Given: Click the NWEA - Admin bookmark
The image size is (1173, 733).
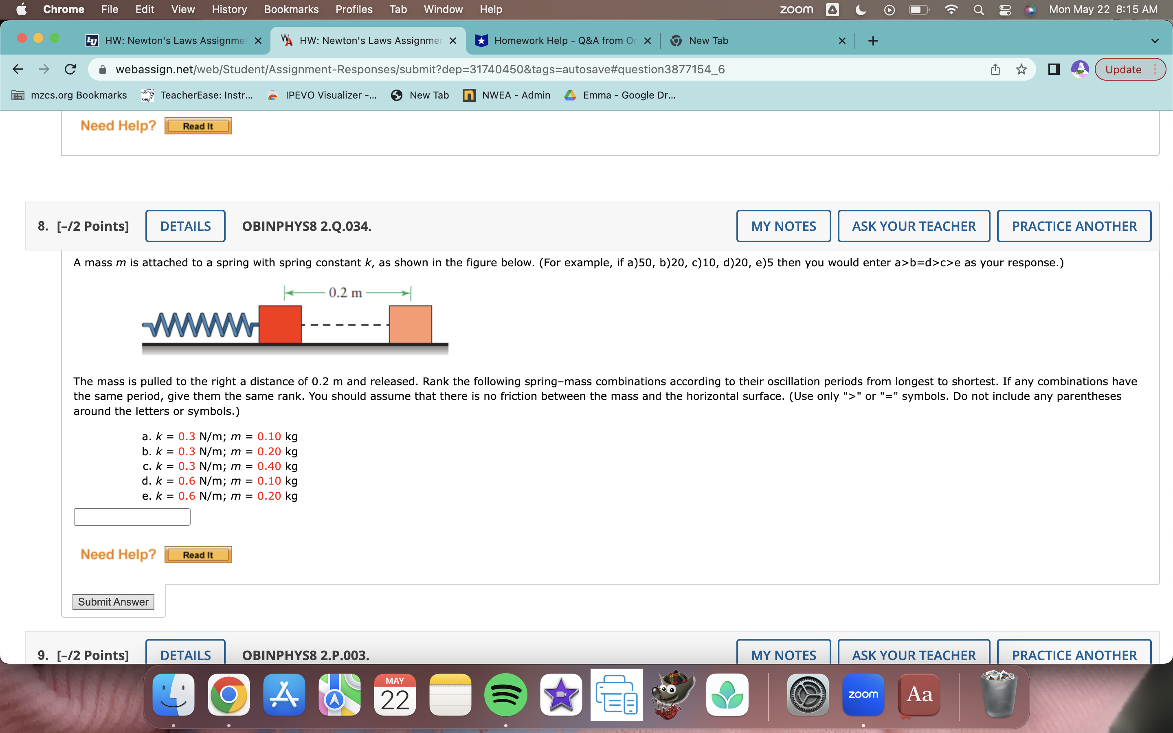Looking at the screenshot, I should (x=506, y=95).
